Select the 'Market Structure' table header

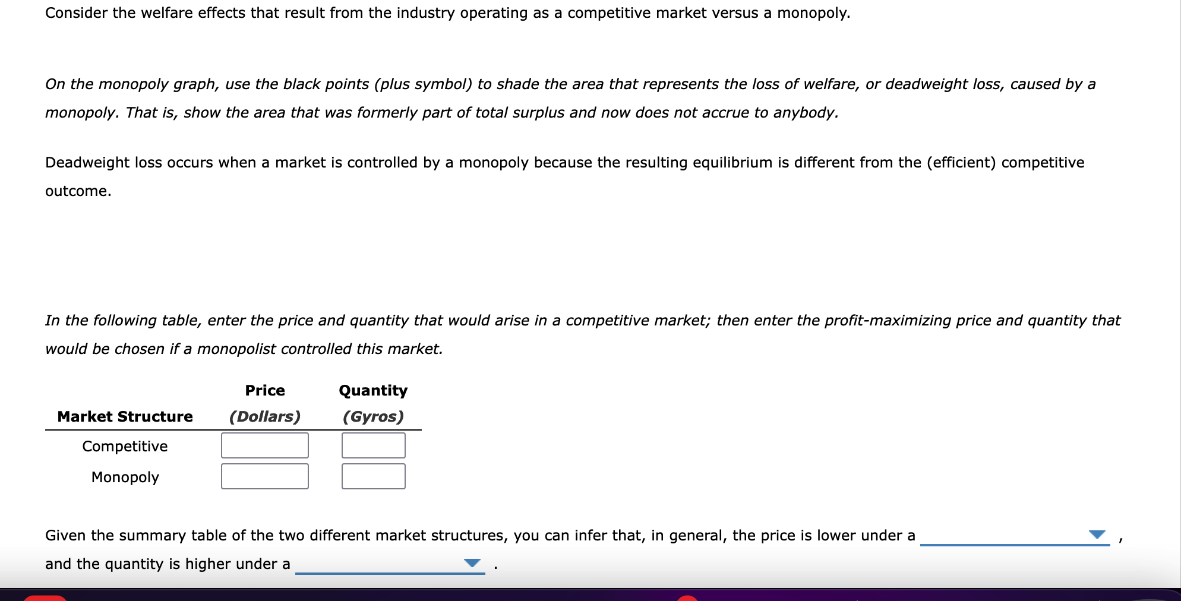click(x=124, y=416)
